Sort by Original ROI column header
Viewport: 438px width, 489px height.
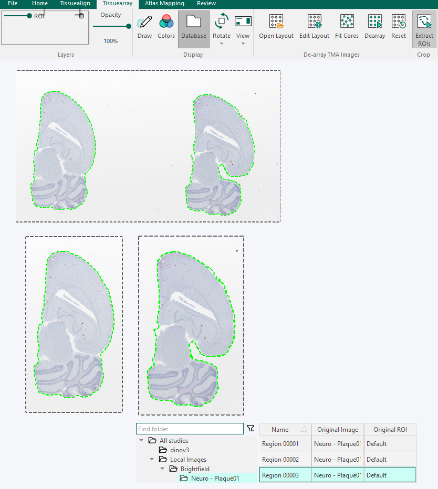click(390, 429)
